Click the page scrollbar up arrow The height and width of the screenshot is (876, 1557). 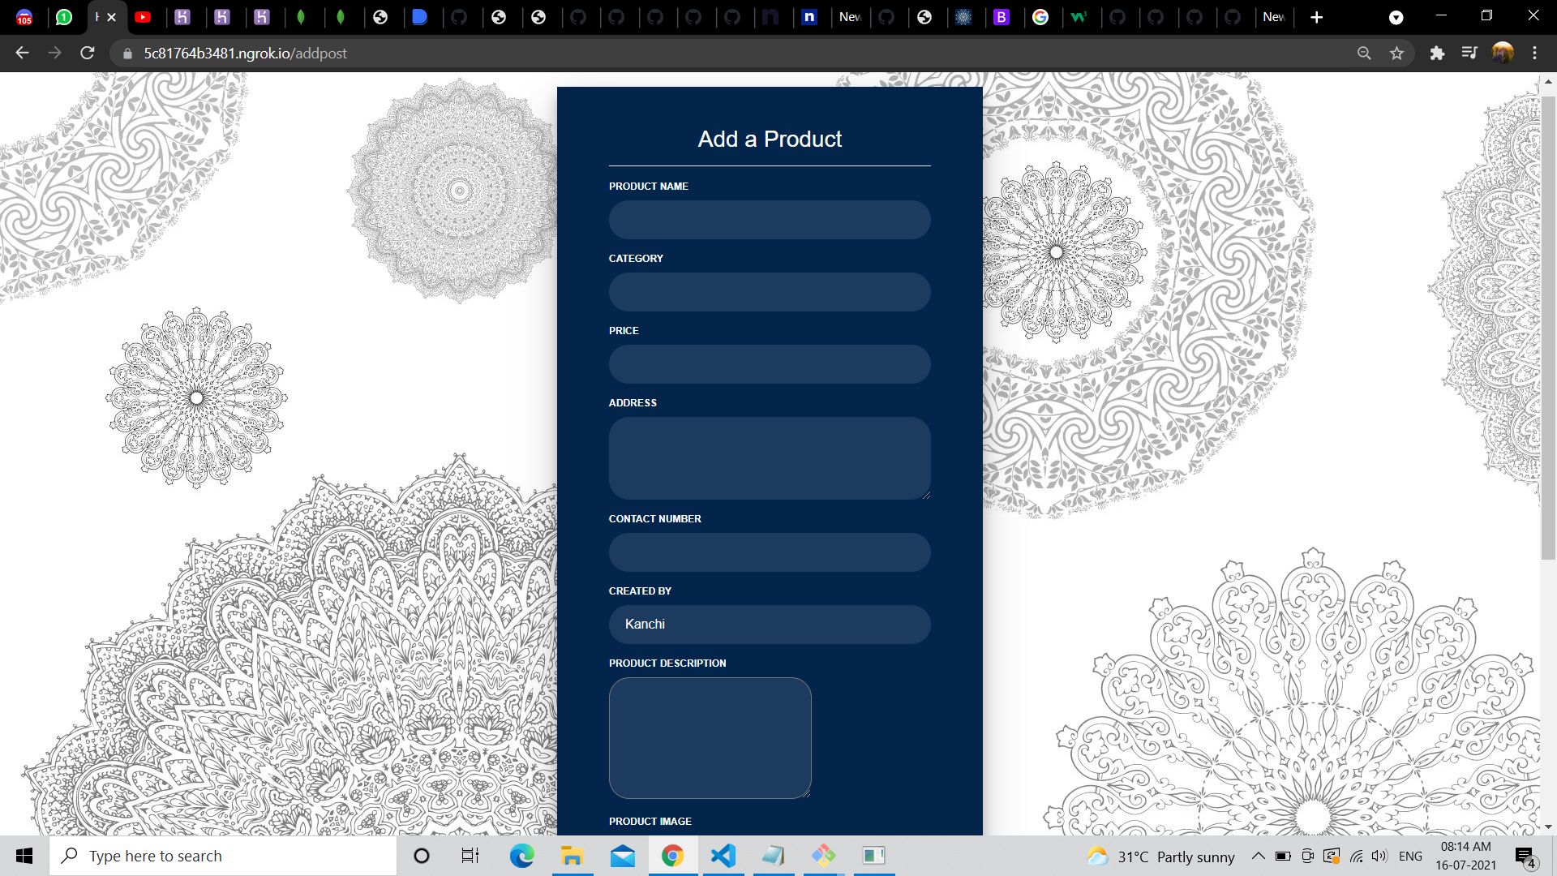pyautogui.click(x=1547, y=80)
